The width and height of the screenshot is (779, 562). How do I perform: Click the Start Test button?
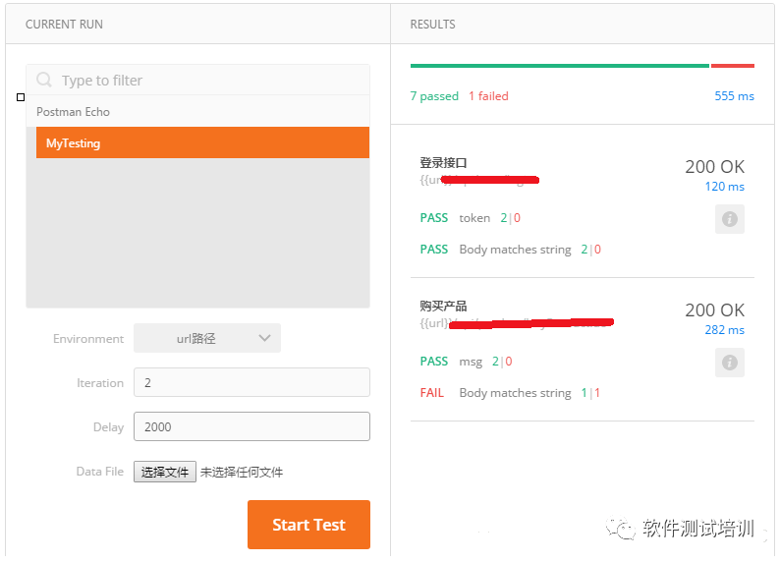[309, 525]
